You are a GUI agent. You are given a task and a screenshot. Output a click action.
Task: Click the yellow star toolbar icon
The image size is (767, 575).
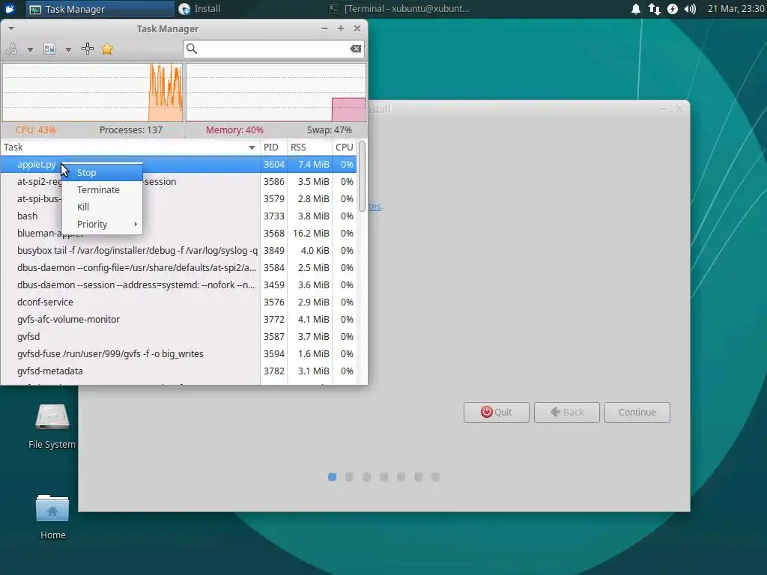pos(107,49)
